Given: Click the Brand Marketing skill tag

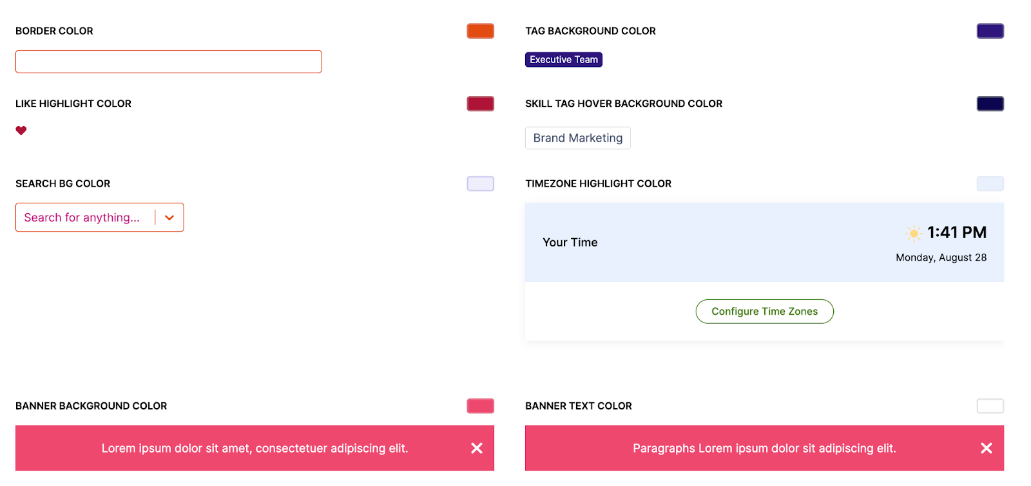Looking at the screenshot, I should (577, 138).
